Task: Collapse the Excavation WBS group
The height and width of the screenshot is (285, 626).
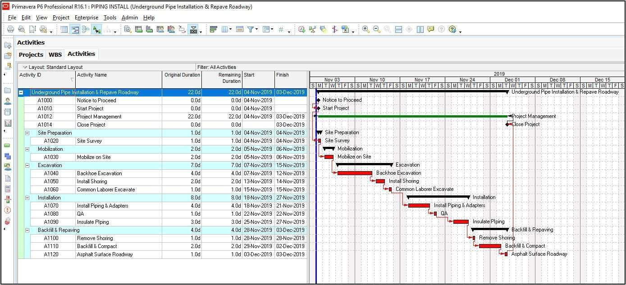Action: 27,165
